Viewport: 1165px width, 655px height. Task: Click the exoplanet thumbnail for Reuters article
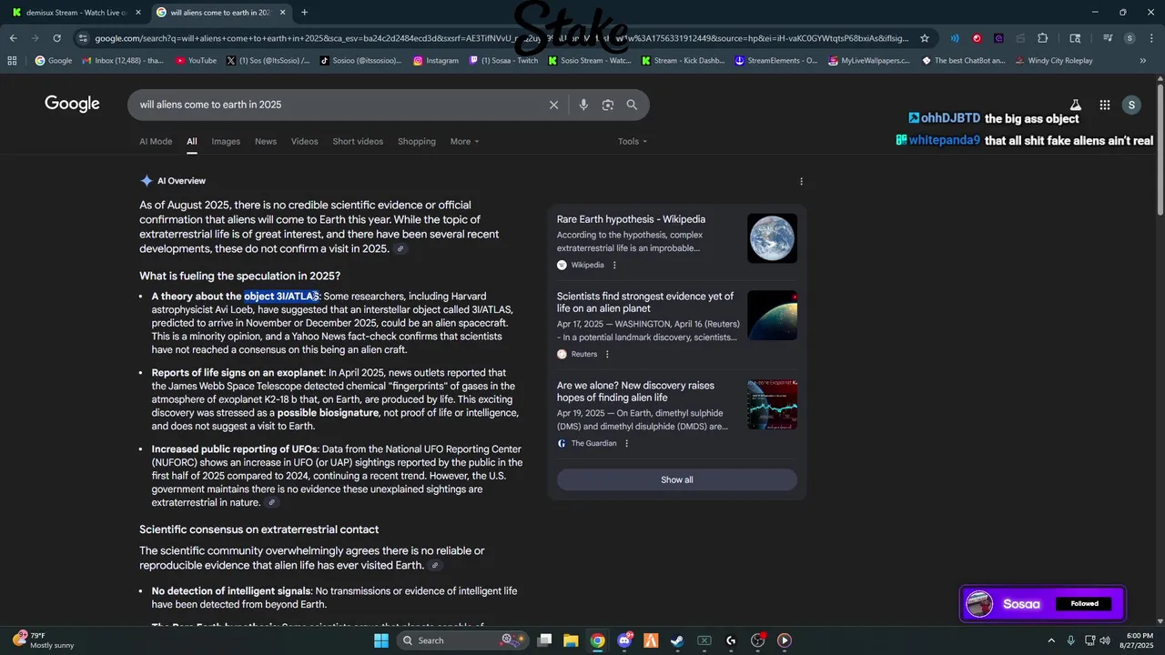(x=772, y=315)
